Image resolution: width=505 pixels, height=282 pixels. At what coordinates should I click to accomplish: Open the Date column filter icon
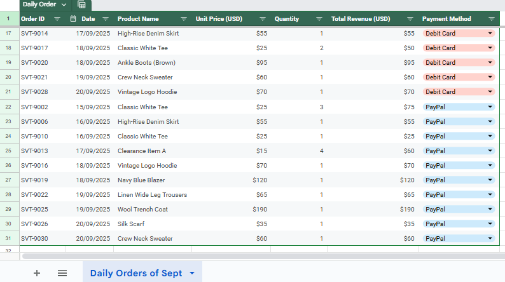click(x=106, y=19)
